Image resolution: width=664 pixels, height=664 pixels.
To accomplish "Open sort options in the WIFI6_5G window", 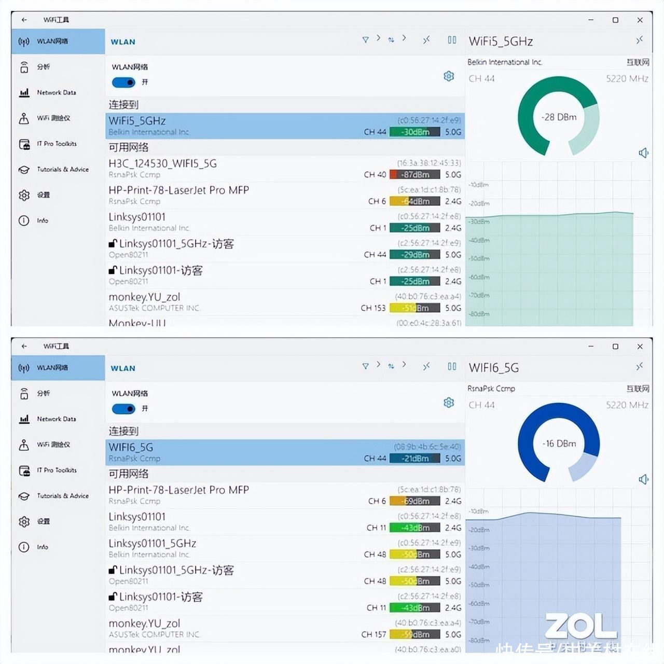I will pos(391,366).
